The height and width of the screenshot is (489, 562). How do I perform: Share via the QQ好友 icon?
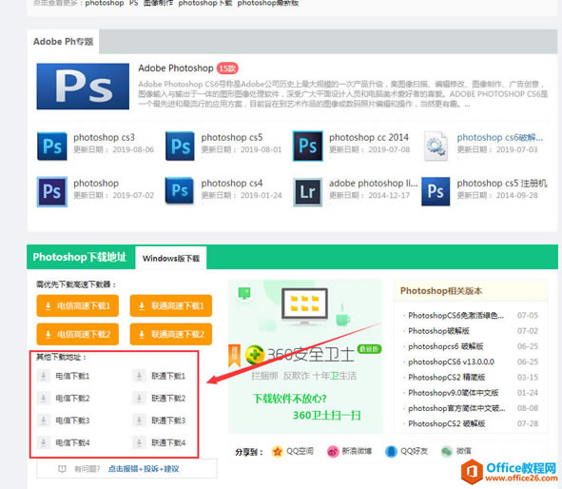coord(391,452)
